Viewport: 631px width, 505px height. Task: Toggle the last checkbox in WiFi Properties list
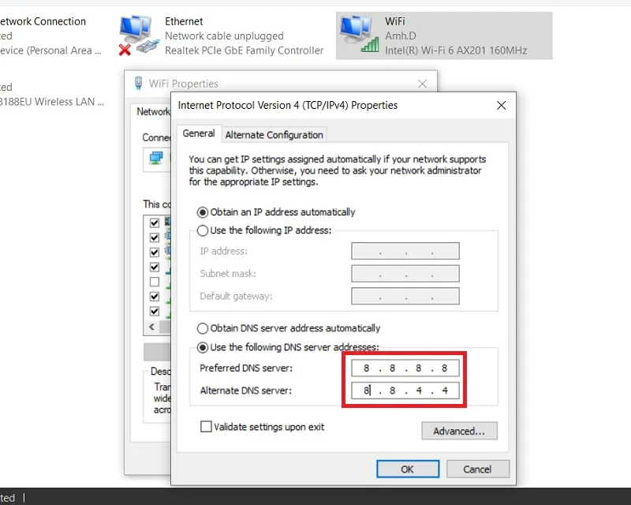tap(155, 311)
